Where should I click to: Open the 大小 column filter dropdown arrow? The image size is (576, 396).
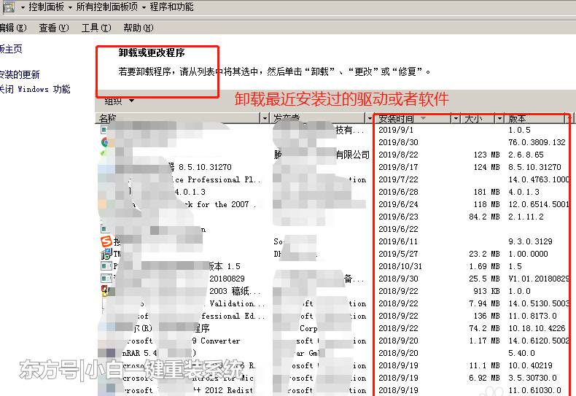pos(499,118)
